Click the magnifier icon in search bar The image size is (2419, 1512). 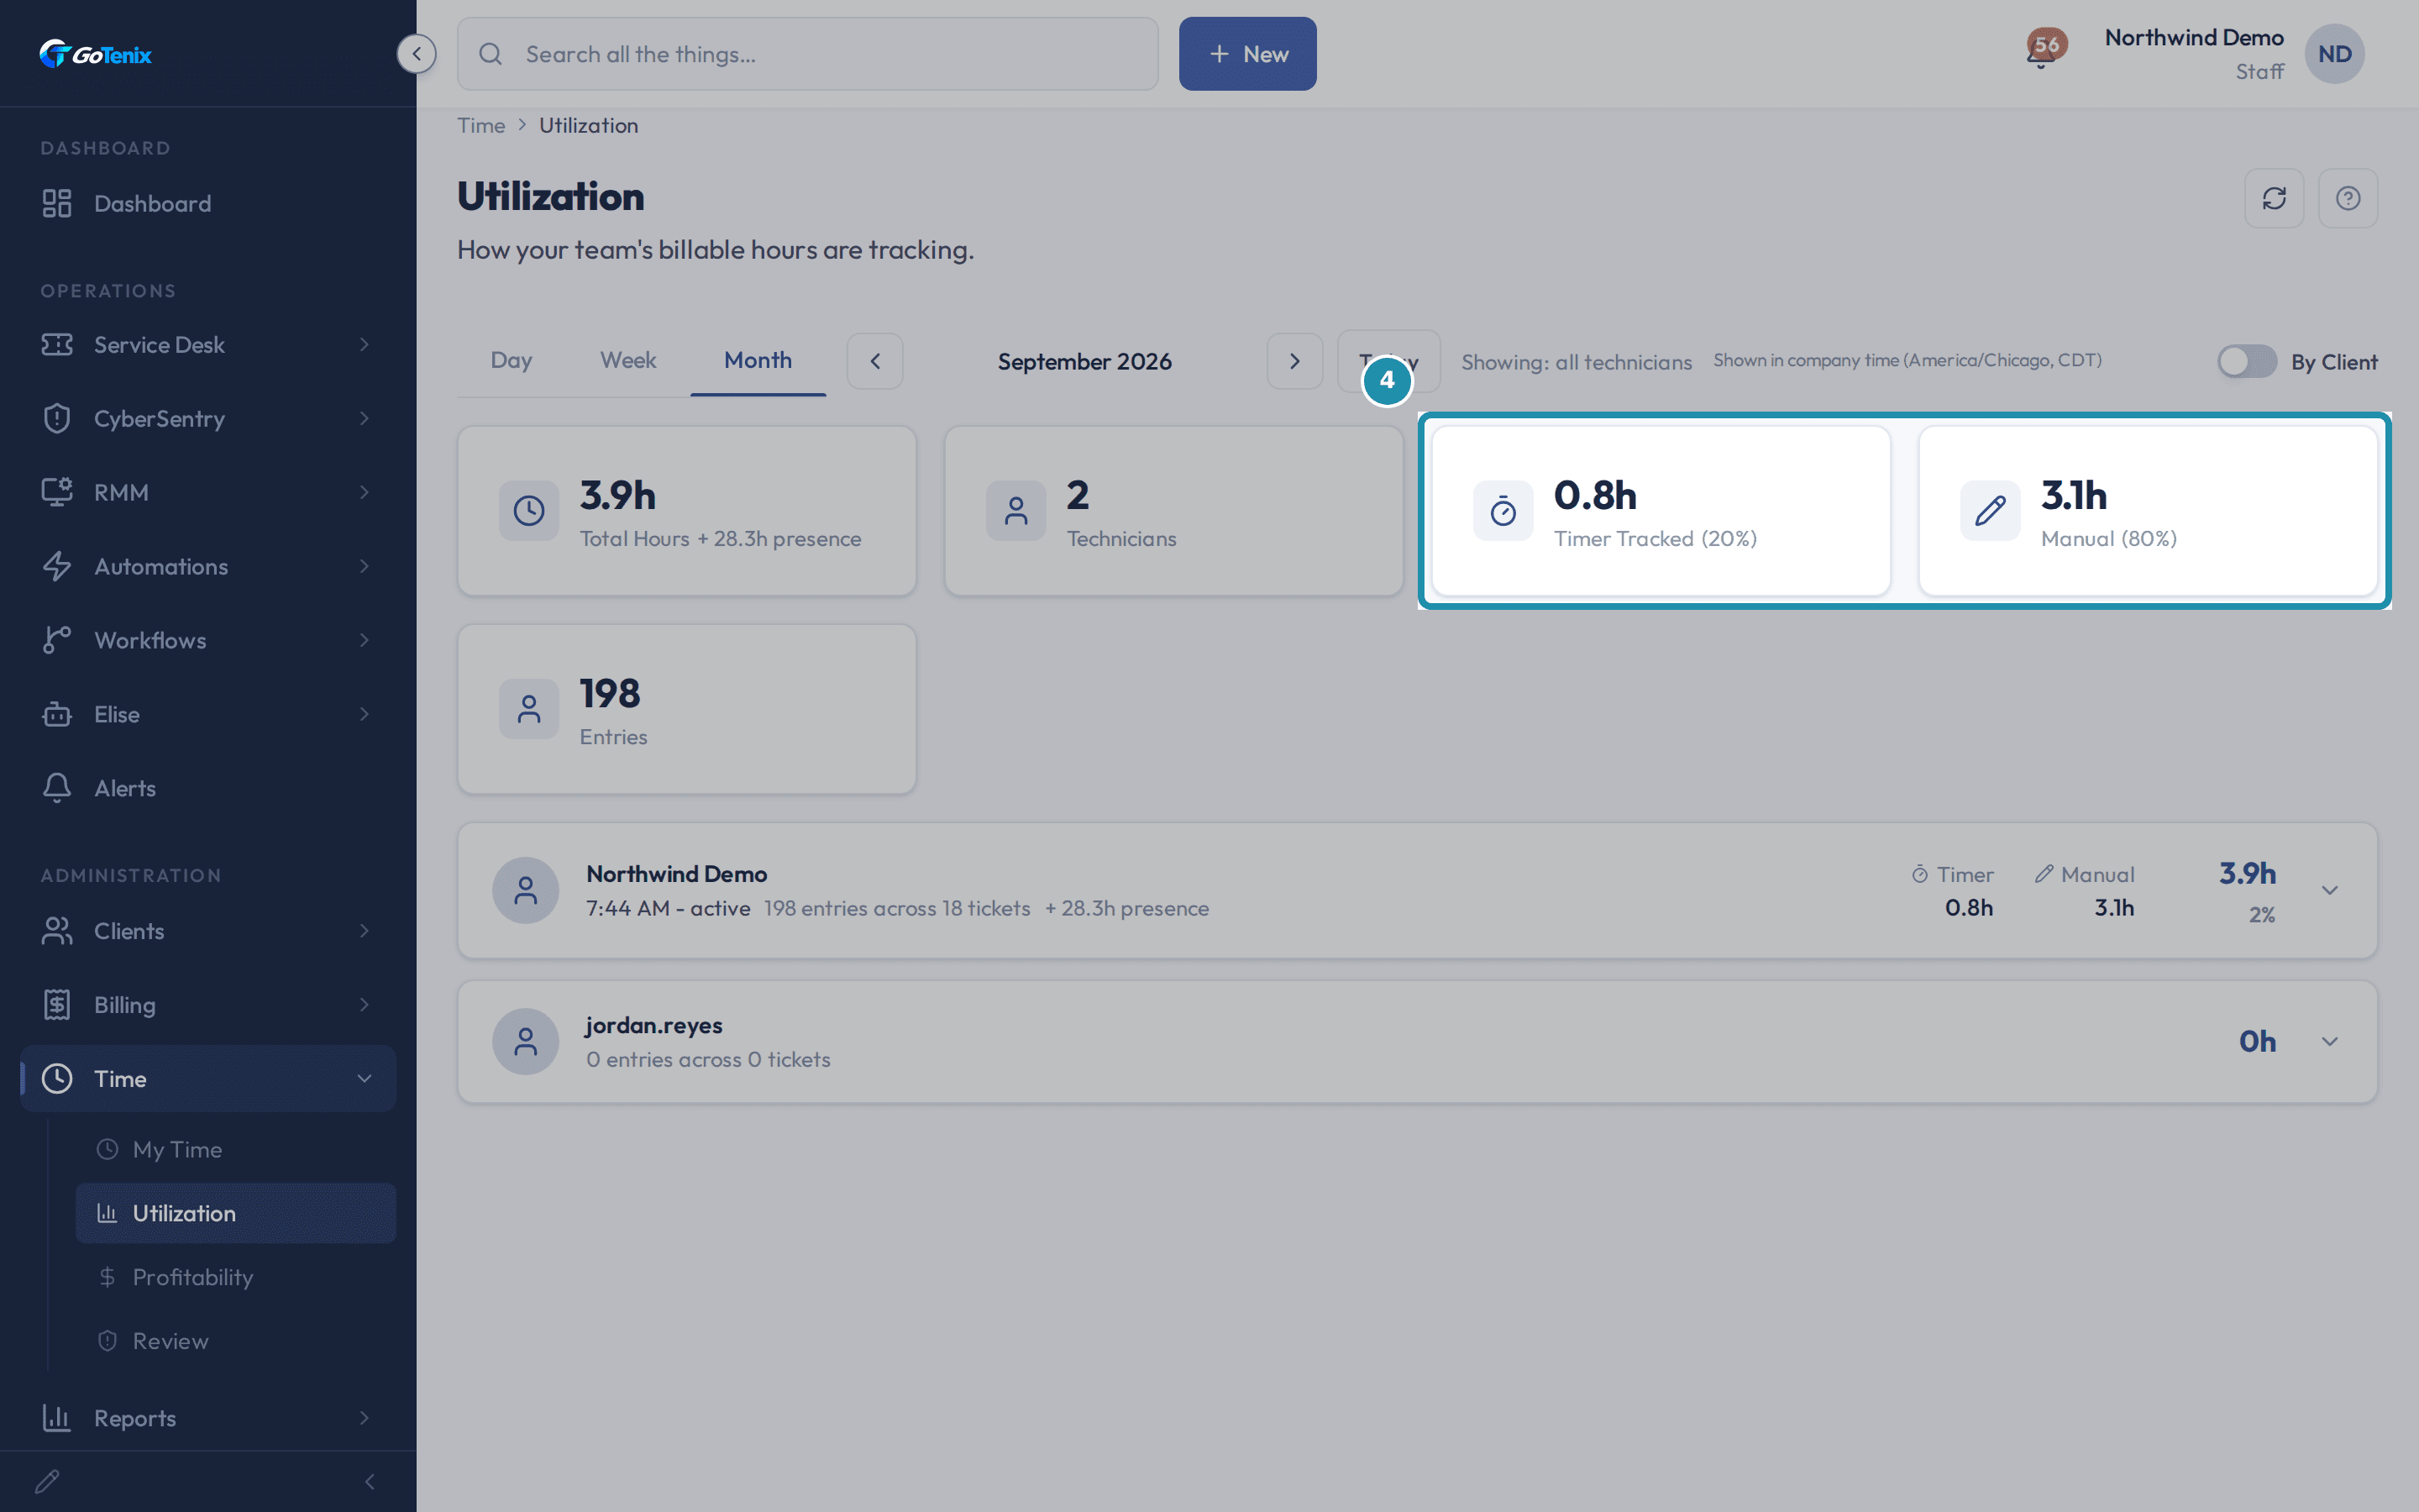[490, 54]
